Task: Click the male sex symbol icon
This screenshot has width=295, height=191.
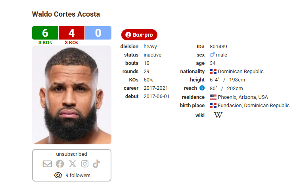Action: pos(212,55)
